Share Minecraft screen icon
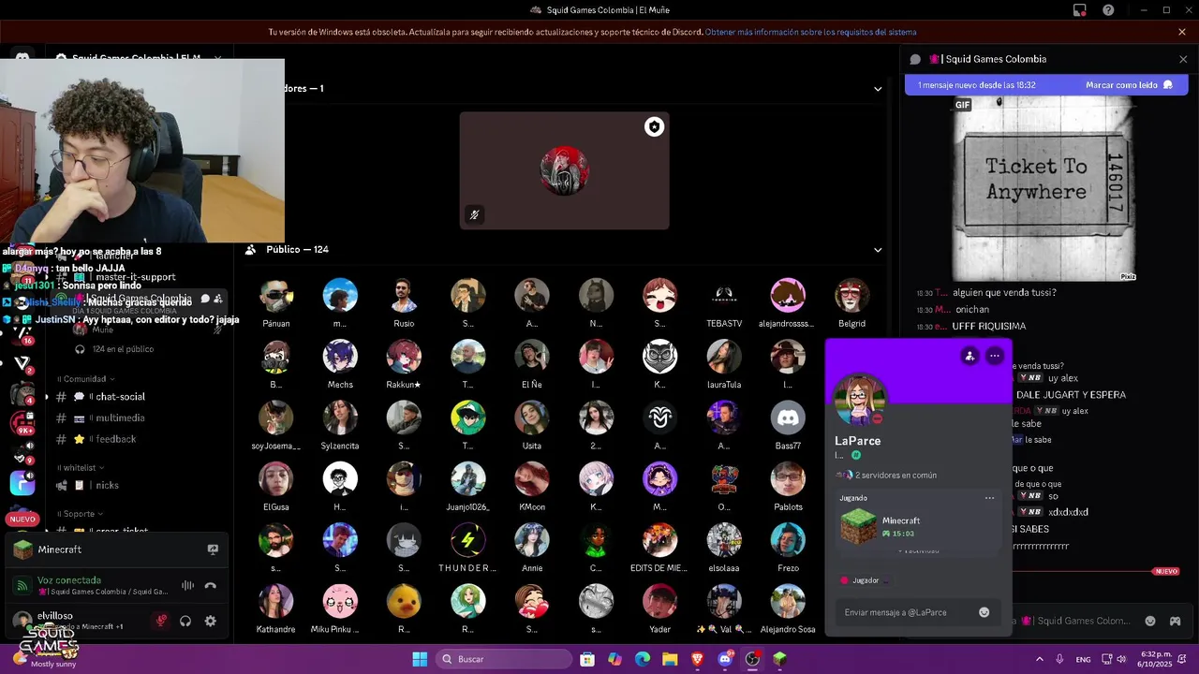Image resolution: width=1199 pixels, height=674 pixels. (x=213, y=549)
